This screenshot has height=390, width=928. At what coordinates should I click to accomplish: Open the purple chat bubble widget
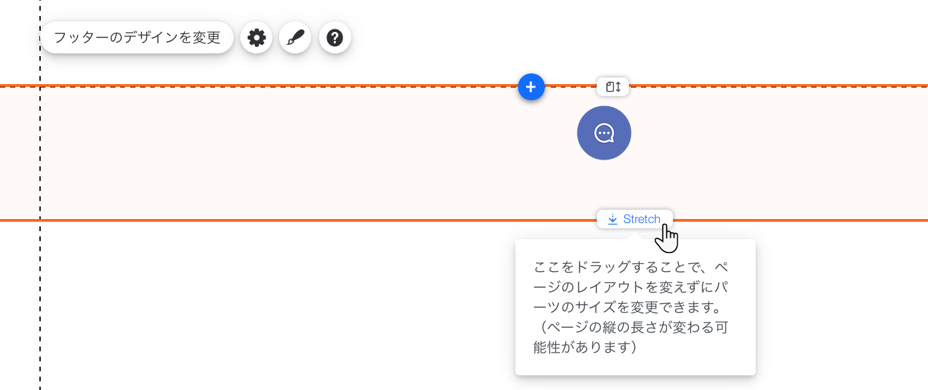point(604,133)
